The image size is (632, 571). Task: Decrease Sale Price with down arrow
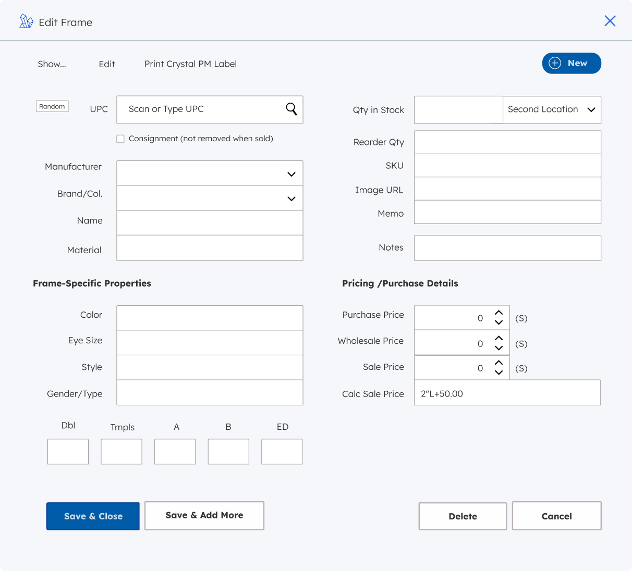(x=499, y=373)
